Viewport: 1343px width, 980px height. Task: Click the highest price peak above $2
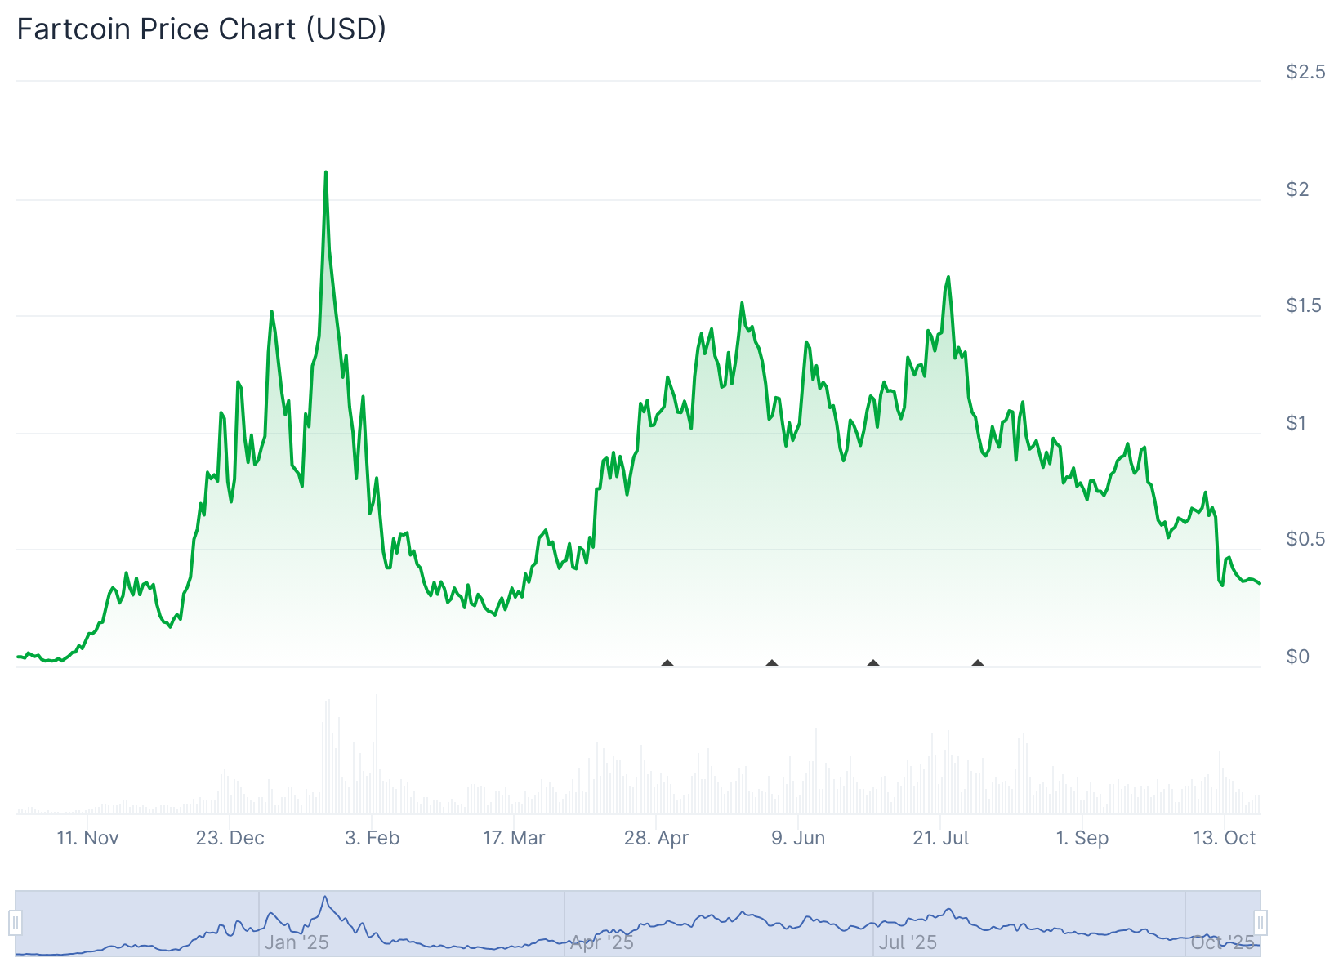coord(326,173)
